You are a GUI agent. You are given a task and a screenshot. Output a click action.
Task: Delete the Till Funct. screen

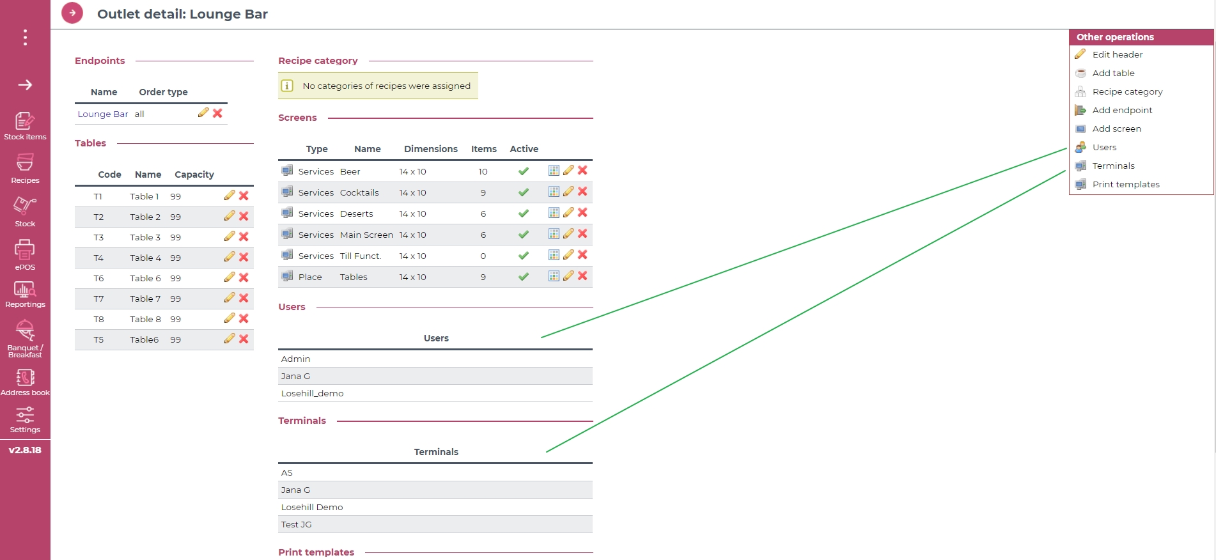[x=582, y=254]
